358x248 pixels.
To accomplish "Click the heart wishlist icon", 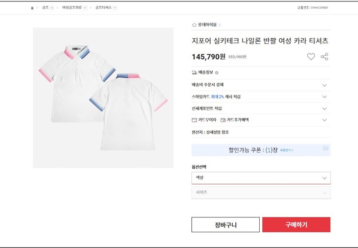I will 311,57.
